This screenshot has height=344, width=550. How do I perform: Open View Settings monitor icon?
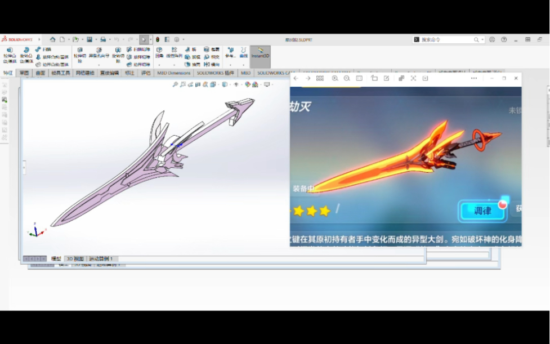coord(267,84)
